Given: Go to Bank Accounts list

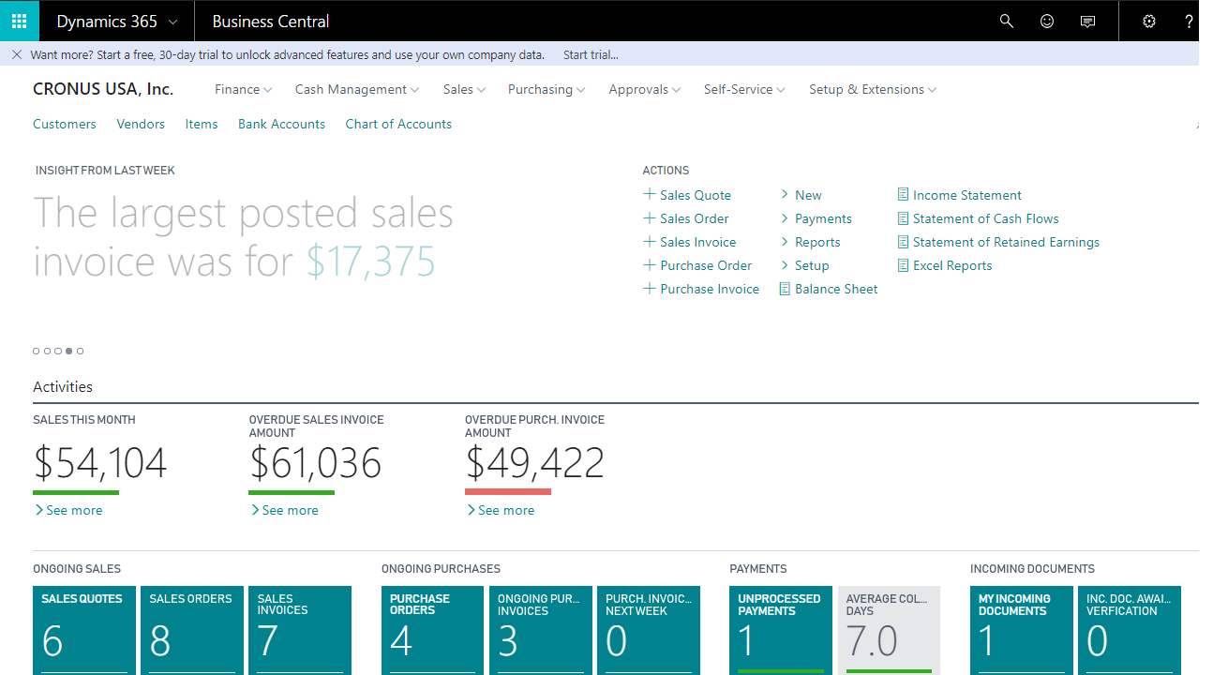Looking at the screenshot, I should [x=281, y=124].
